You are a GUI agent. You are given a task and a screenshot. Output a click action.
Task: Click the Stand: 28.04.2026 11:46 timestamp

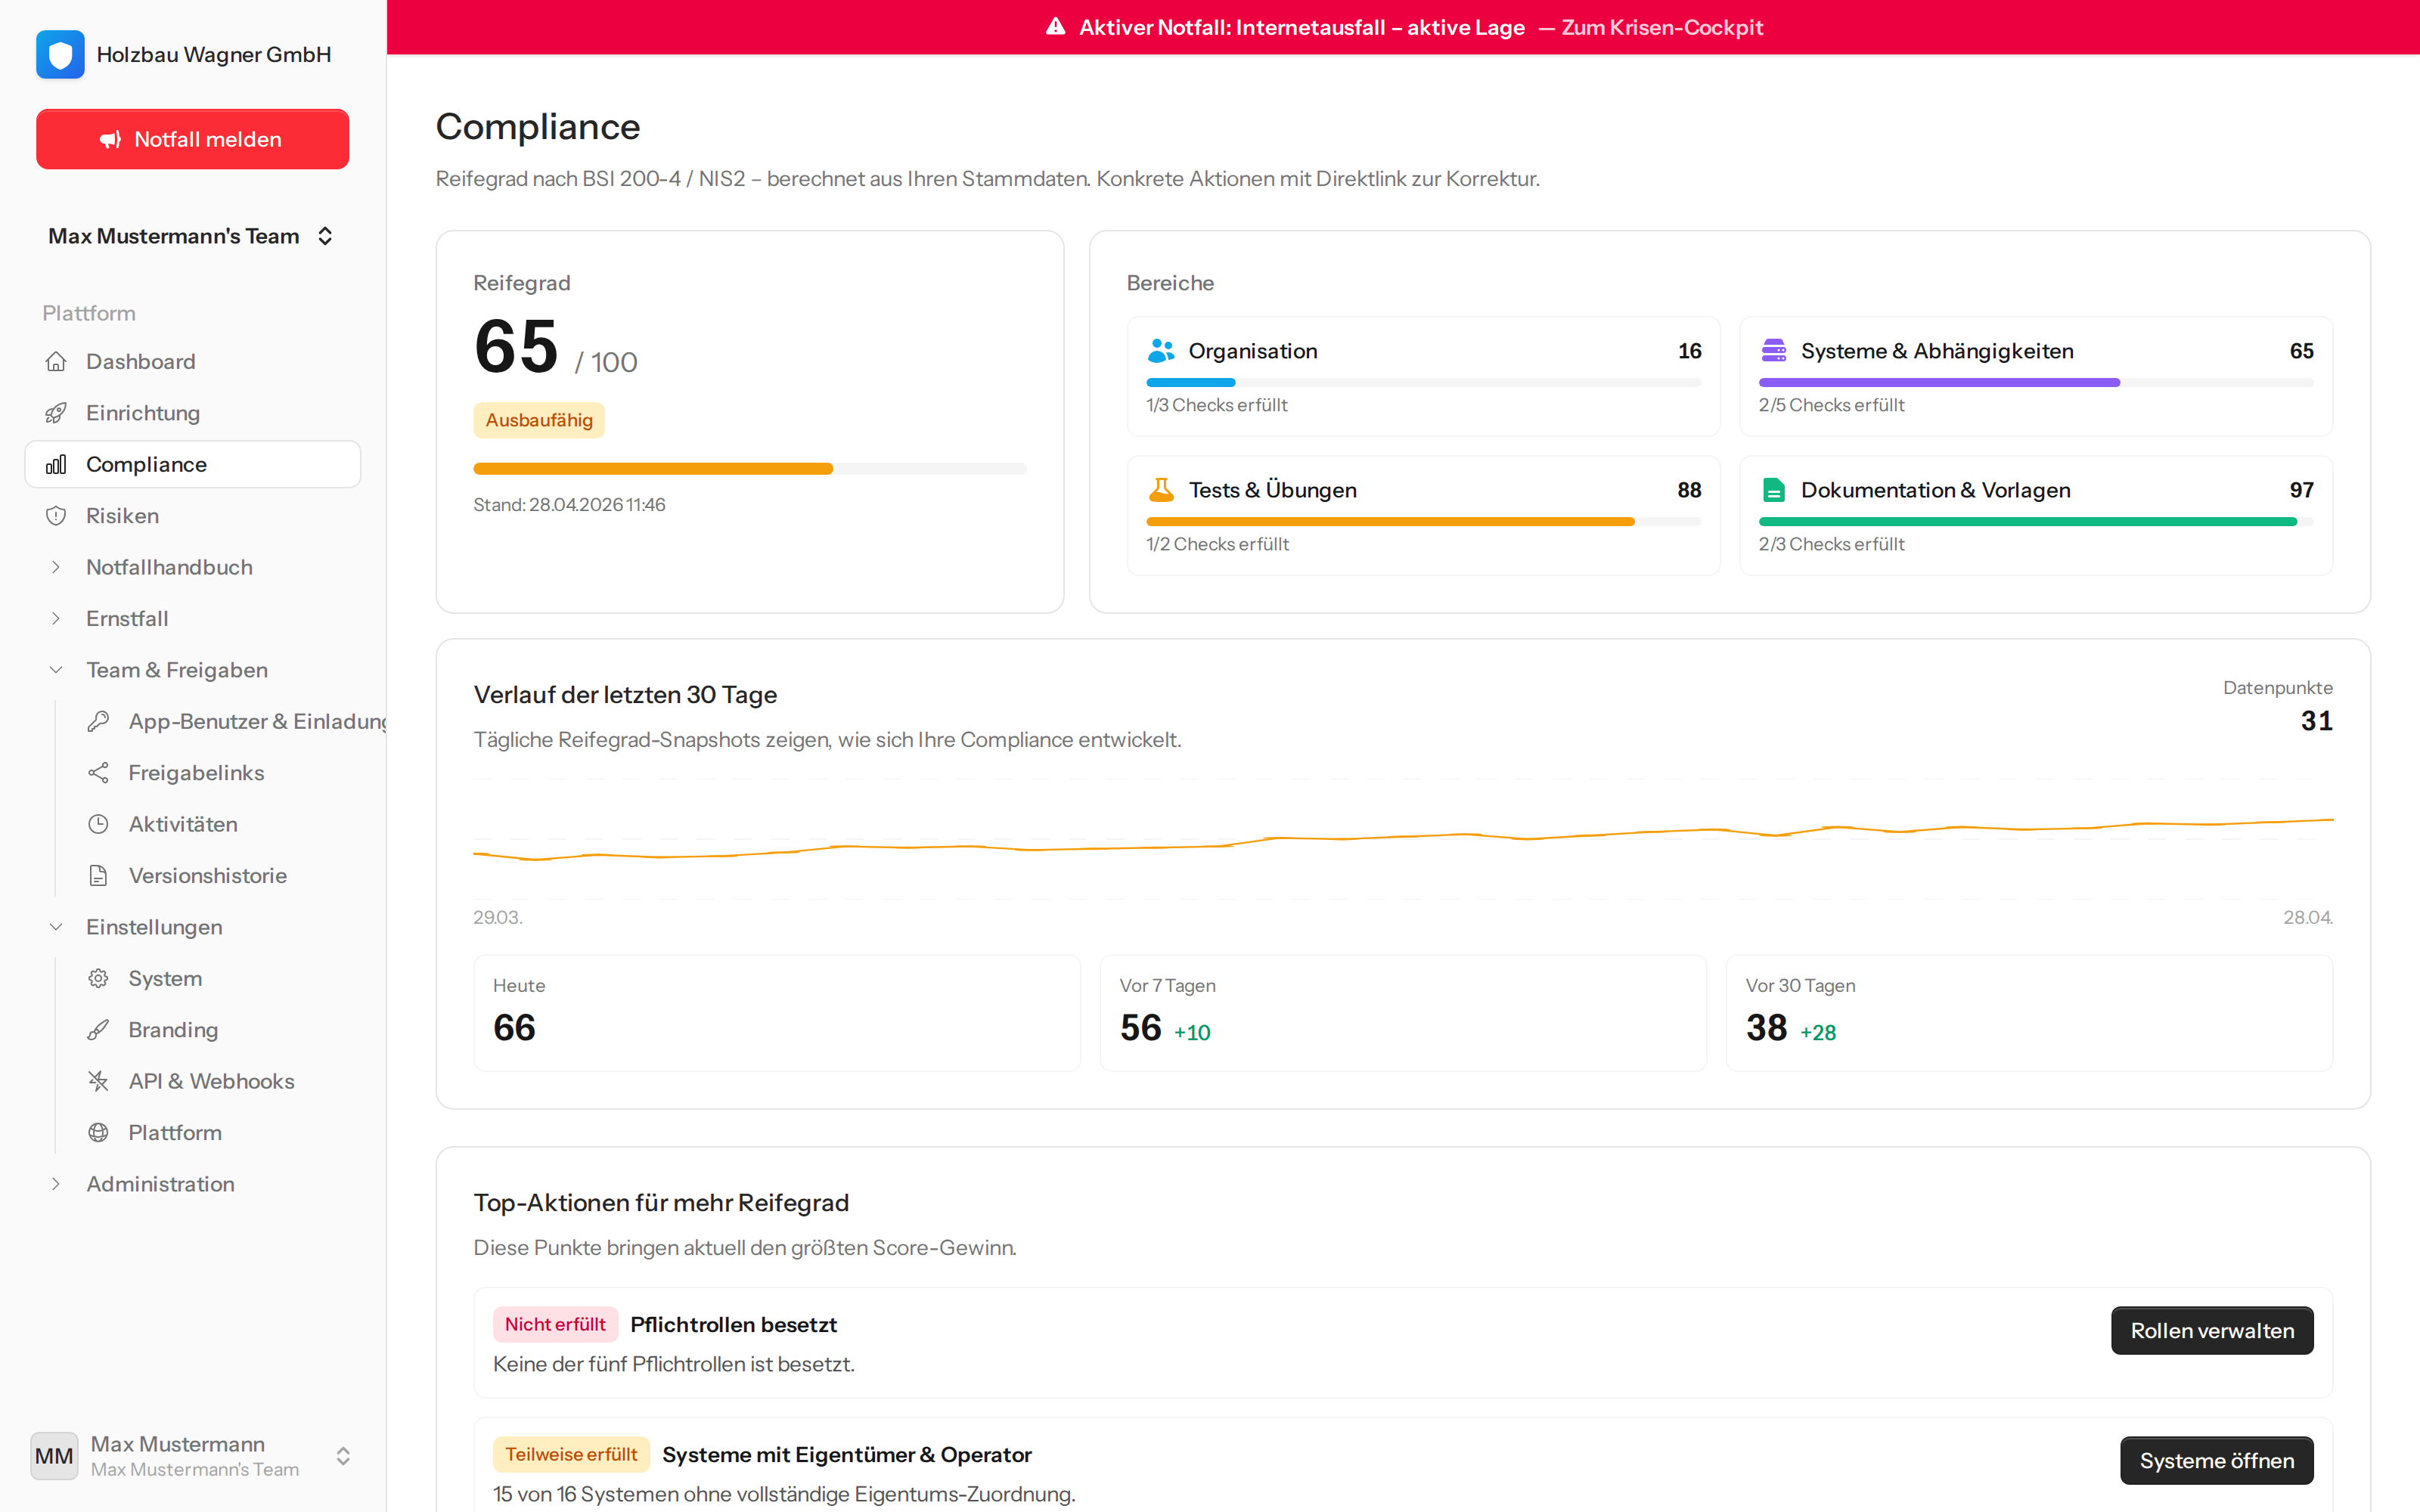[569, 505]
